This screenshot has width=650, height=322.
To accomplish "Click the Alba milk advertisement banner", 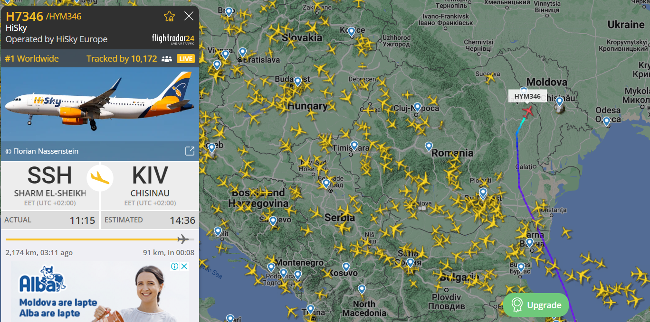I will (100, 291).
